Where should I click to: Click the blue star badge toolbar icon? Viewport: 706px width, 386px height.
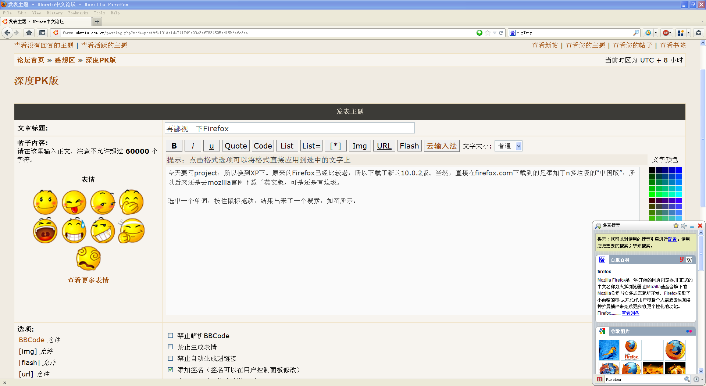(x=648, y=33)
